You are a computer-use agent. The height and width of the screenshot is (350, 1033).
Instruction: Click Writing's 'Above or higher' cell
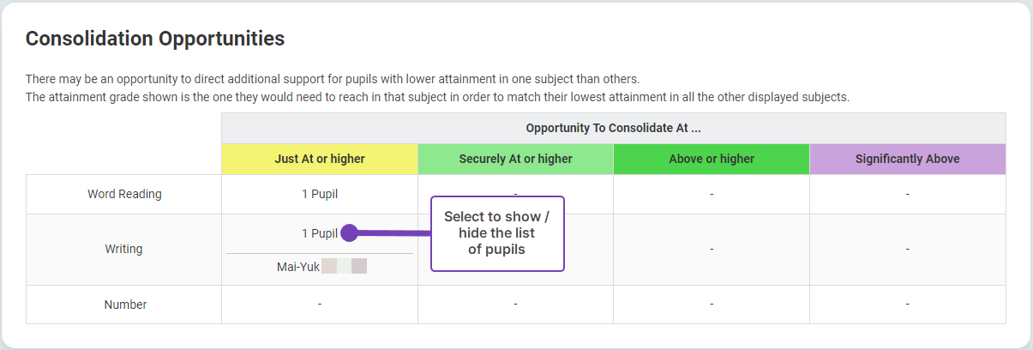(x=712, y=249)
